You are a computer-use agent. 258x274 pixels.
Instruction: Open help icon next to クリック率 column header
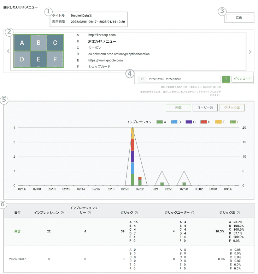coord(239,213)
